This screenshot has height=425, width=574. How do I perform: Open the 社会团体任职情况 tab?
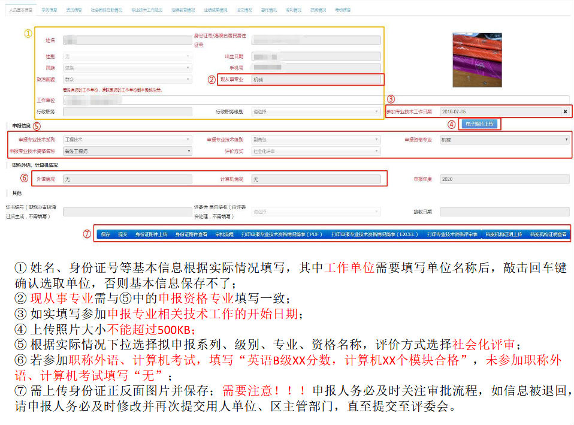[x=107, y=10]
